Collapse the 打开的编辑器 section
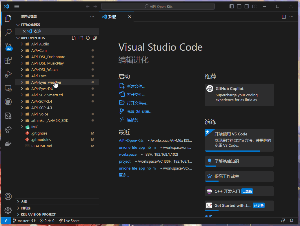Viewport: 300px width, 226px height. tap(57, 25)
